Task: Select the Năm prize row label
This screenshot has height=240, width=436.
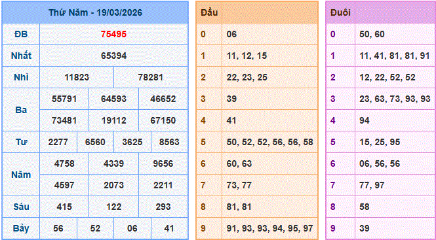Action: 21,175
